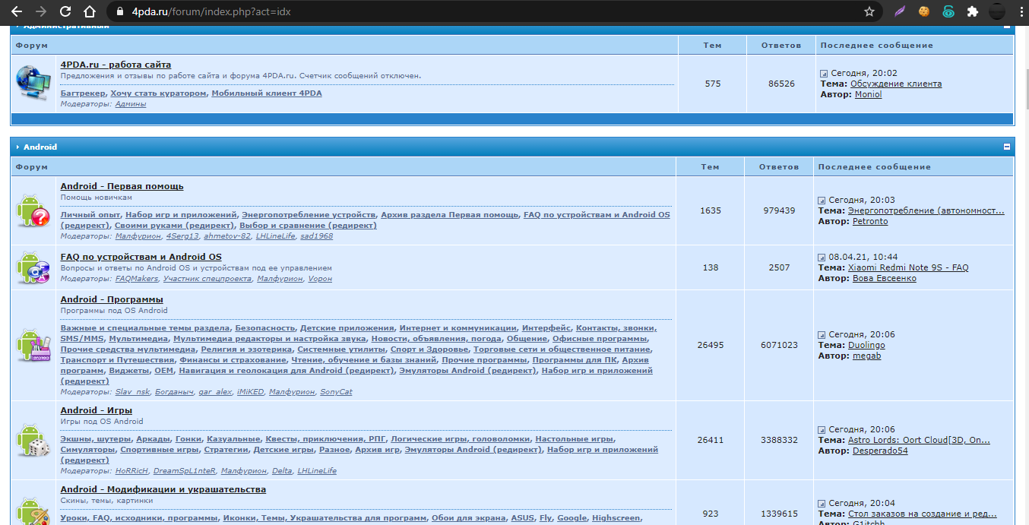Open Обои для экрана subforum
This screenshot has height=525, width=1029.
pyautogui.click(x=468, y=518)
